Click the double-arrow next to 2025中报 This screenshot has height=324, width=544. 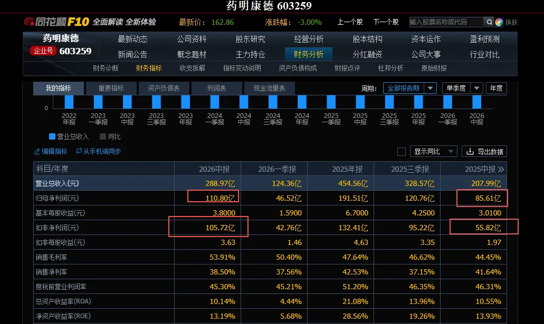pyautogui.click(x=501, y=169)
